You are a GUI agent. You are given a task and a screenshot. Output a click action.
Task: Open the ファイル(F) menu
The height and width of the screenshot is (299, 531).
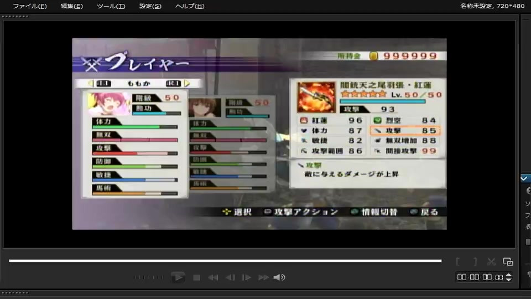point(29,6)
